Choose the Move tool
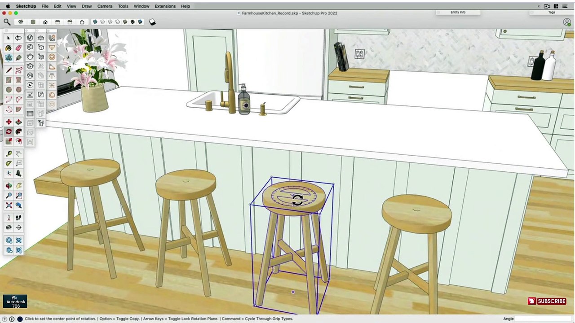The height and width of the screenshot is (323, 575). coord(9,122)
